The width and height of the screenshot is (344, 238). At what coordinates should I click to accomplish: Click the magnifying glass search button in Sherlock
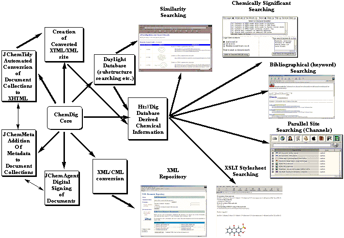(x=335, y=145)
